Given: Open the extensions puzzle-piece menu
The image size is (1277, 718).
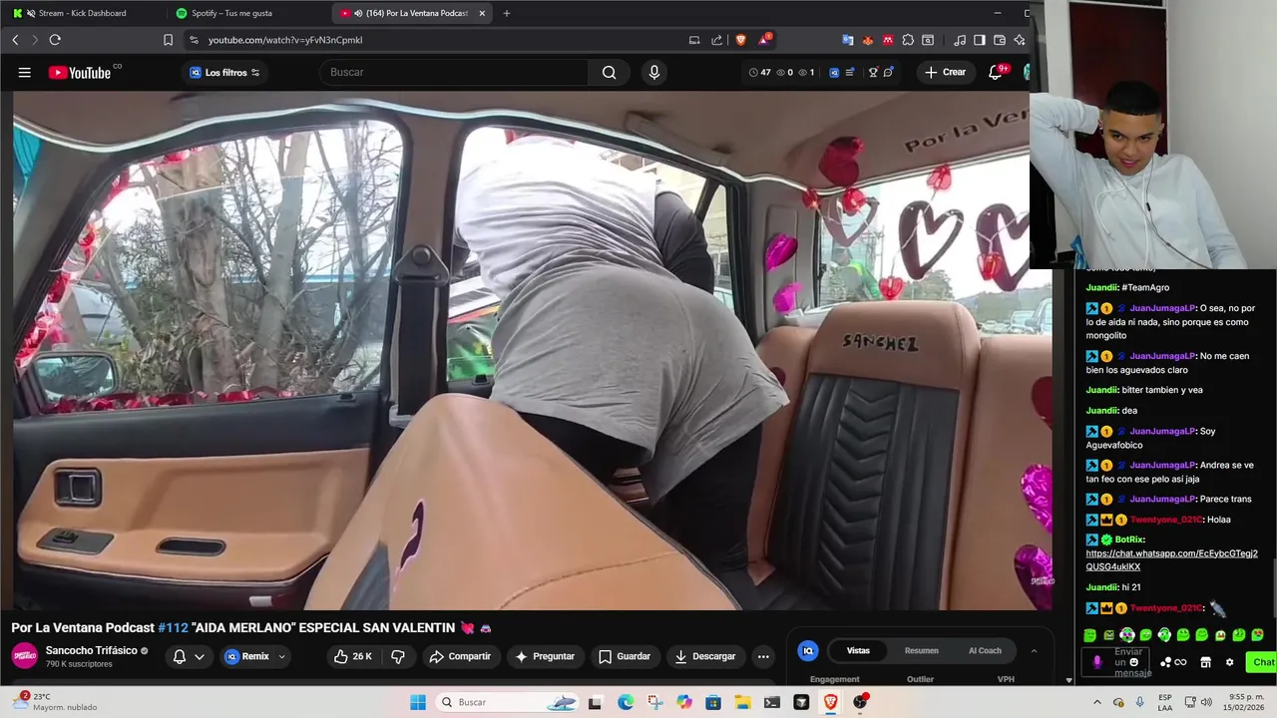Looking at the screenshot, I should (908, 40).
